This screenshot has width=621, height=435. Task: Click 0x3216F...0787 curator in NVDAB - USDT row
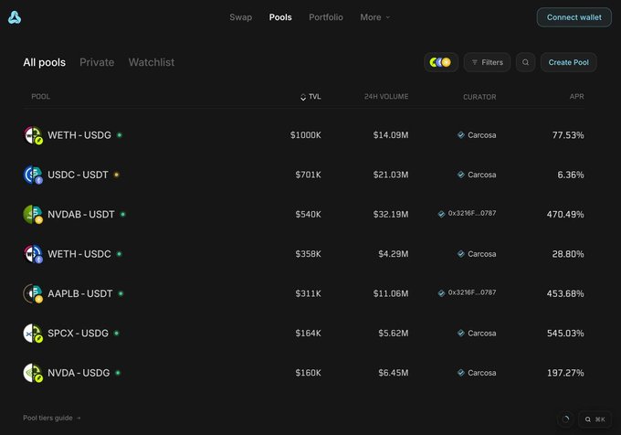pyautogui.click(x=472, y=213)
